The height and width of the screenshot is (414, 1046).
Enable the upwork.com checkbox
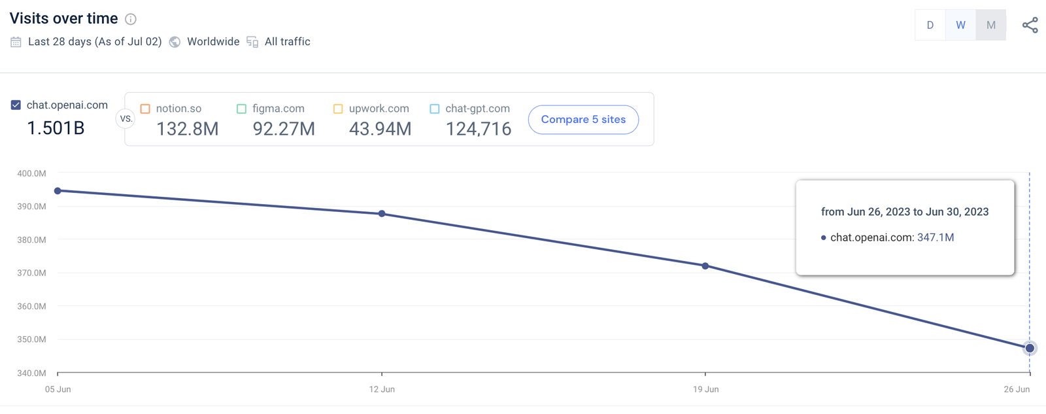[x=338, y=109]
